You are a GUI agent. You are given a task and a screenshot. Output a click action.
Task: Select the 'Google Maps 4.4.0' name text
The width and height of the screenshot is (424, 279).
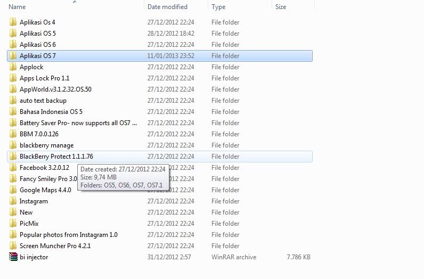pos(45,190)
